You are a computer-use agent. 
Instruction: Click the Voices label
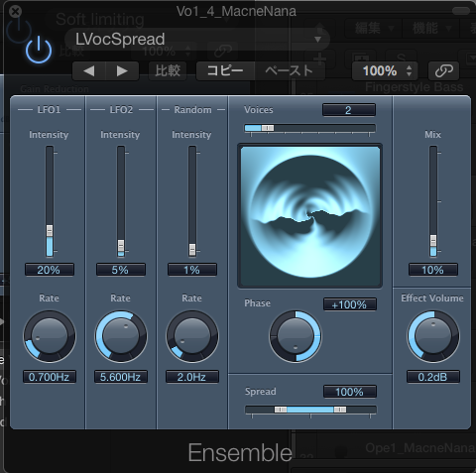(x=259, y=110)
